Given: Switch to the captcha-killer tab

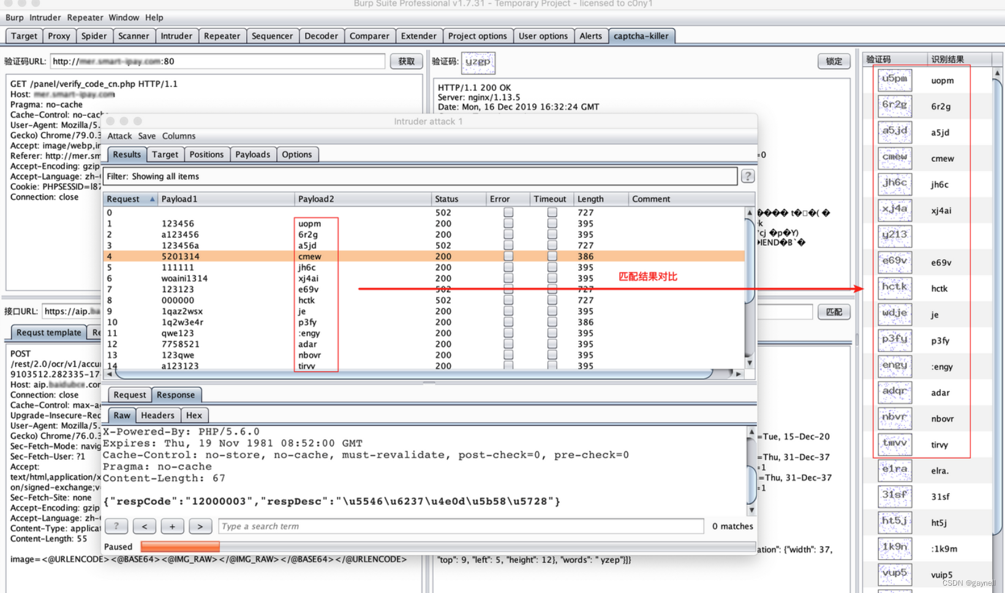Looking at the screenshot, I should coord(641,36).
